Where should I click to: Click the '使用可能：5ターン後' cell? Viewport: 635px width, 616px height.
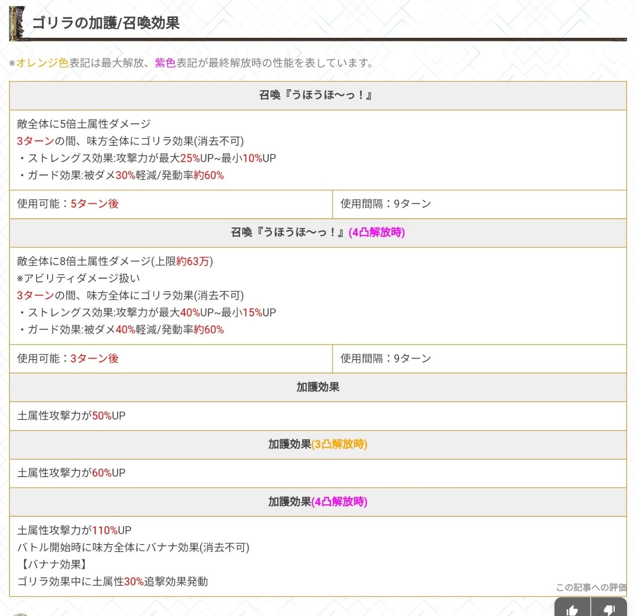pyautogui.click(x=68, y=204)
